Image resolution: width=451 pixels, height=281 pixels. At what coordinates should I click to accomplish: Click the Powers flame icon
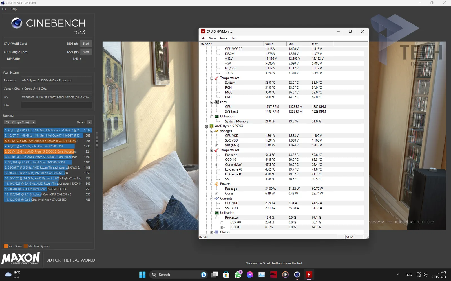[x=216, y=184]
